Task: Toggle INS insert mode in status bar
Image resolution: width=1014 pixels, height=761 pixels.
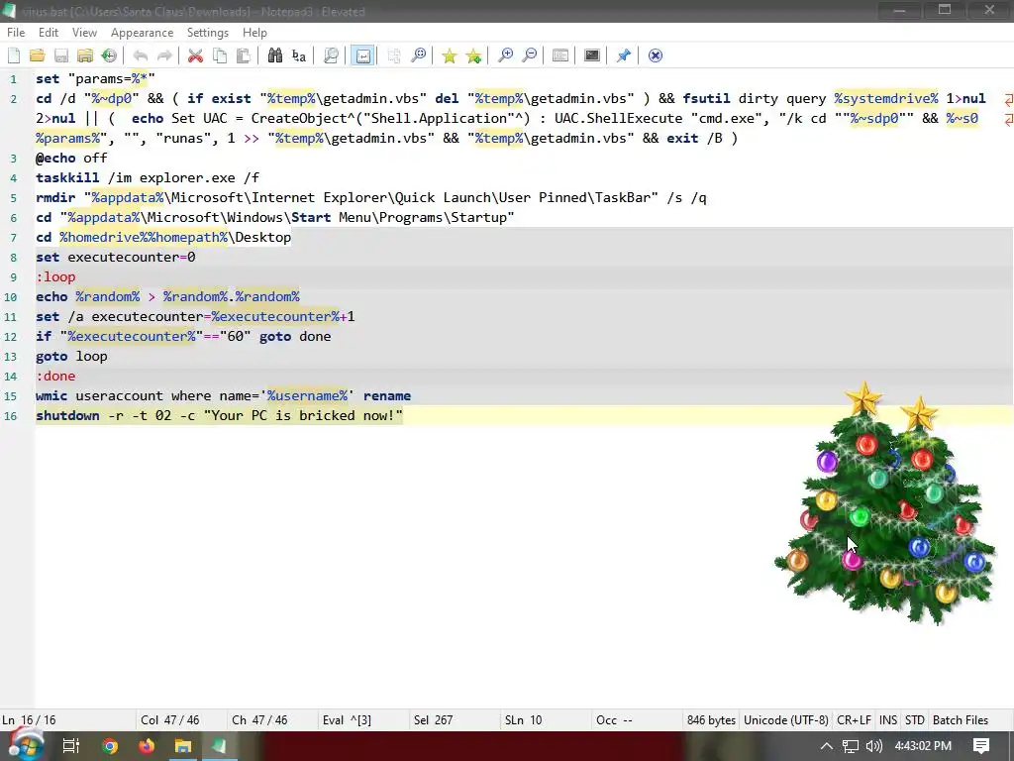Action: (x=888, y=720)
